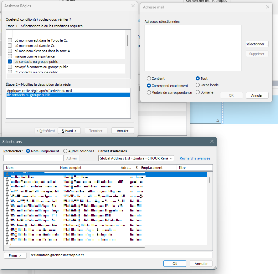This screenshot has height=274, width=278.
Task: Click the 'From ->' button
Action: tap(15, 256)
